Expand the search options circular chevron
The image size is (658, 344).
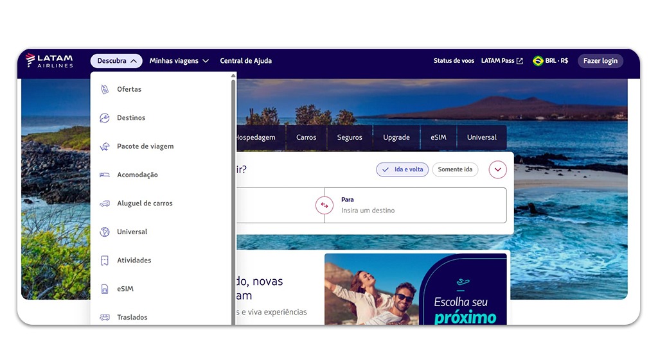pos(498,169)
